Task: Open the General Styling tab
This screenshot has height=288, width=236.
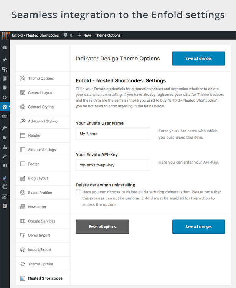Action: click(x=43, y=107)
